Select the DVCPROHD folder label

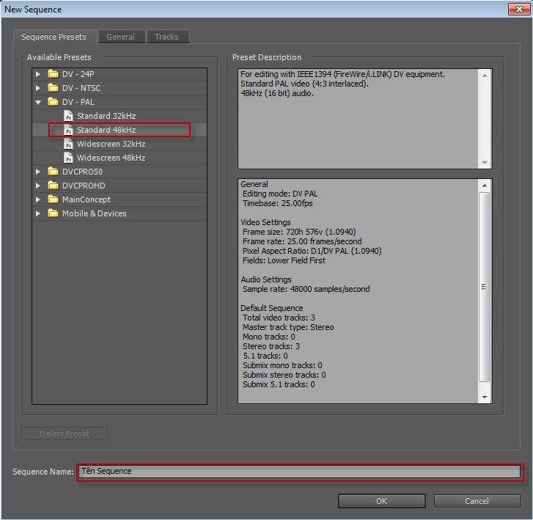tap(84, 186)
